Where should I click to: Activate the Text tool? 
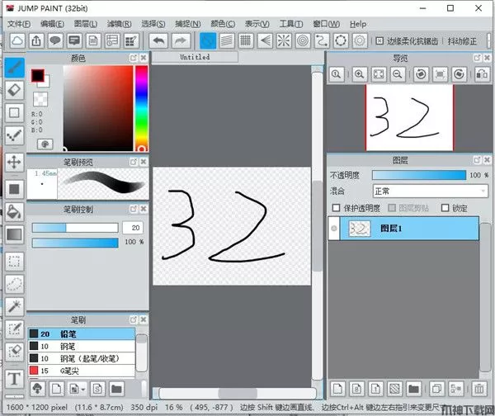(x=14, y=379)
